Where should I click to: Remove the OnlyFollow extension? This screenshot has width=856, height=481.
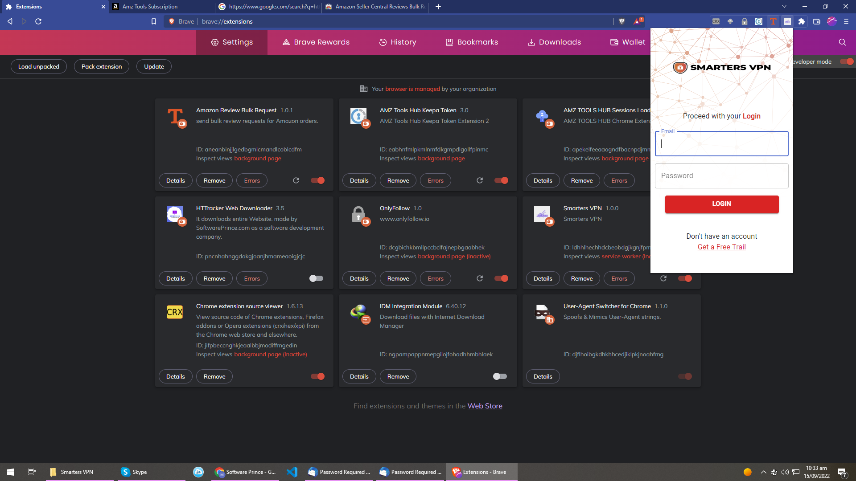tap(398, 278)
